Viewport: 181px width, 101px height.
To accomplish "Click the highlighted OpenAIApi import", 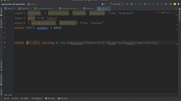I will (68, 23).
